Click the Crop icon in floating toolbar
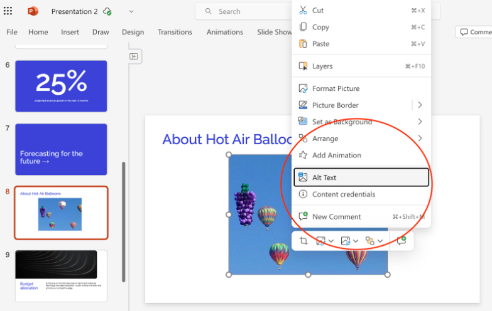 303,241
